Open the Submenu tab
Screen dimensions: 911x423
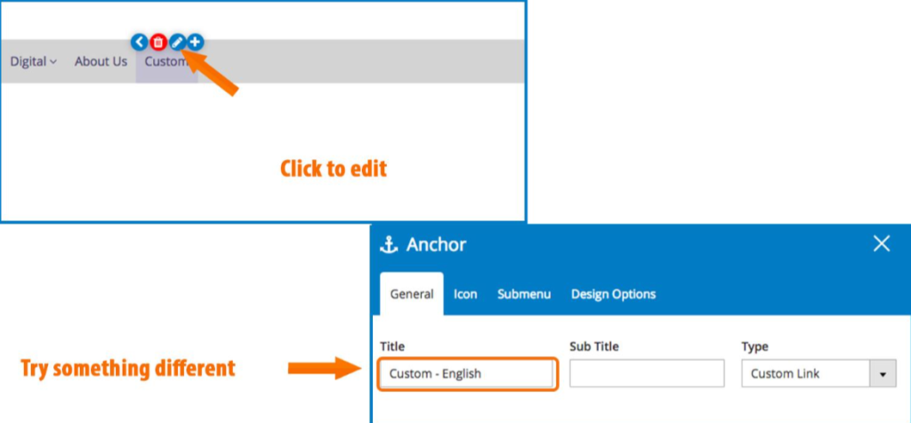pos(524,294)
